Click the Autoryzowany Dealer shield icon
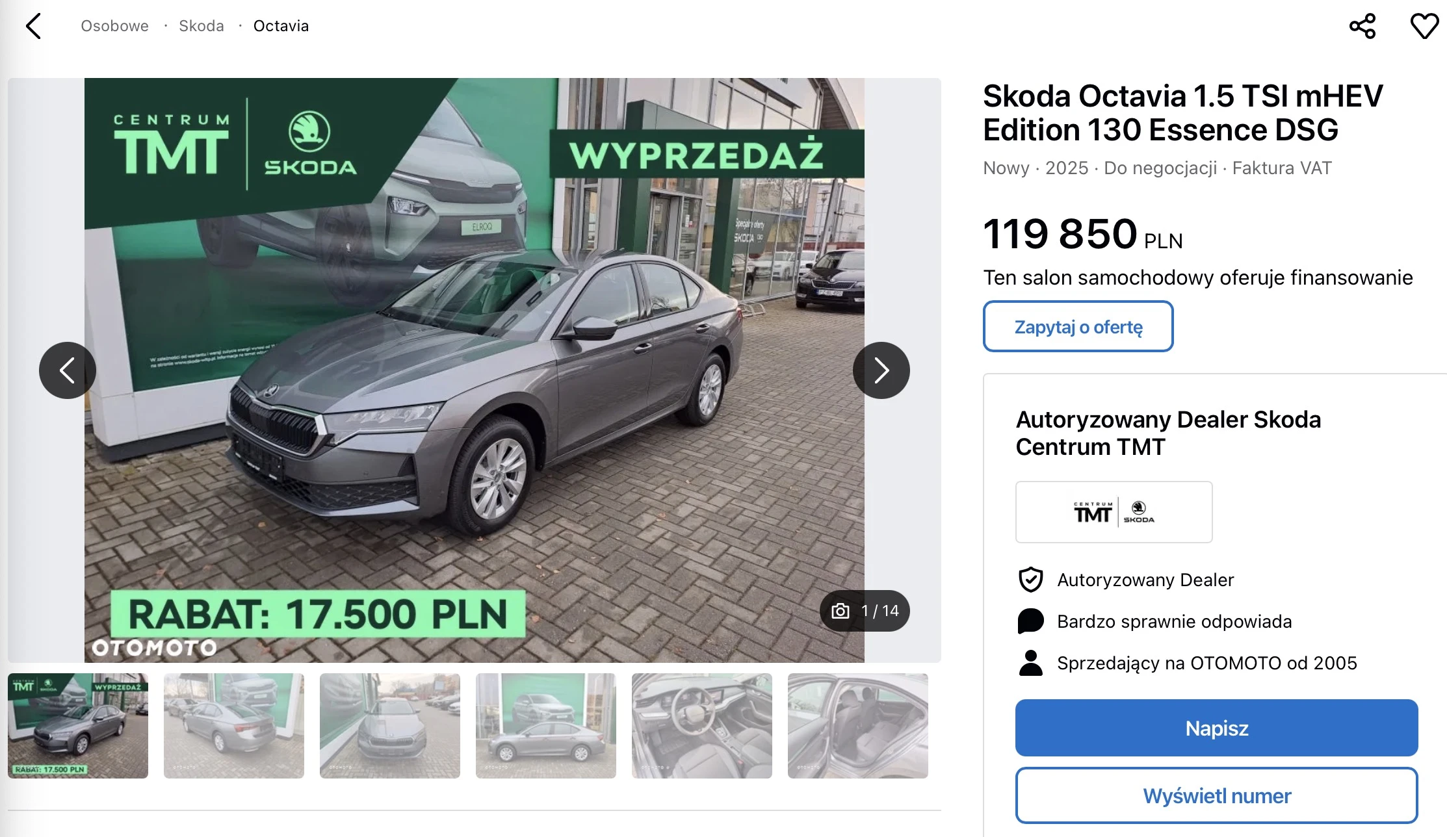The width and height of the screenshot is (1447, 837). 1031,580
